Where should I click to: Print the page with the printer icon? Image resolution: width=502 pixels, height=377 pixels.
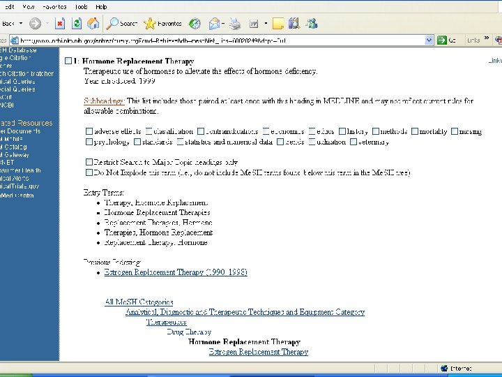pyautogui.click(x=236, y=24)
